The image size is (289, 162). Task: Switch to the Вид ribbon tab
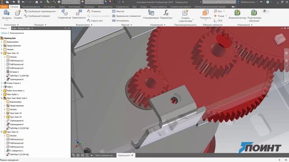tap(135, 7)
